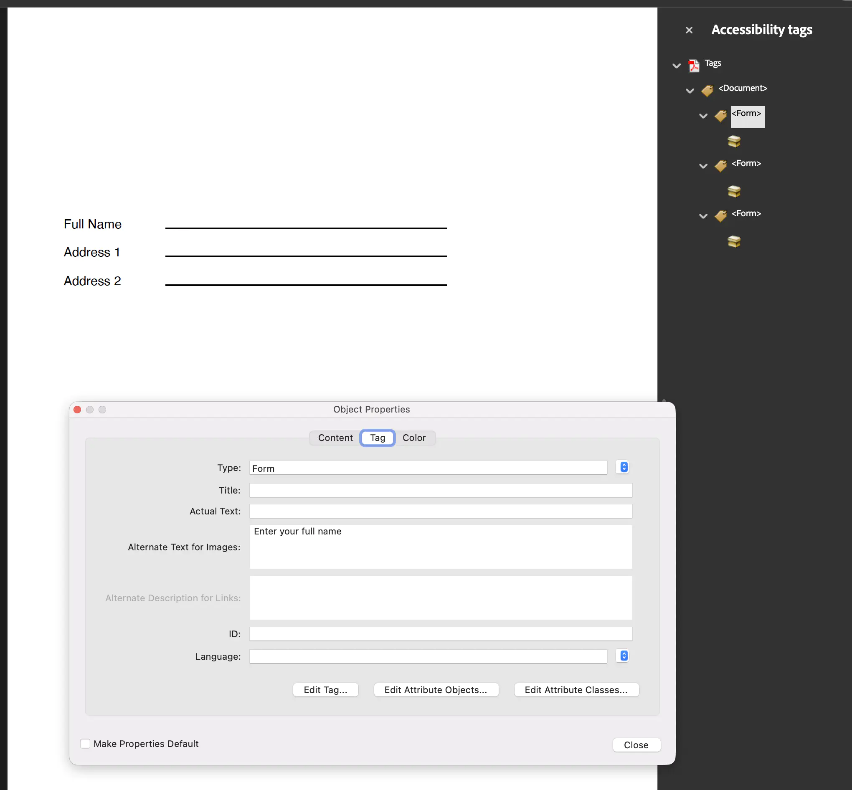Switch to the Content tab

335,438
